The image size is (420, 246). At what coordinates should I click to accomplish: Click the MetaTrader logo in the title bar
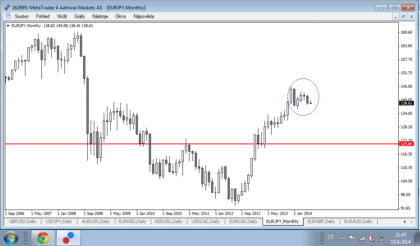[7, 7]
